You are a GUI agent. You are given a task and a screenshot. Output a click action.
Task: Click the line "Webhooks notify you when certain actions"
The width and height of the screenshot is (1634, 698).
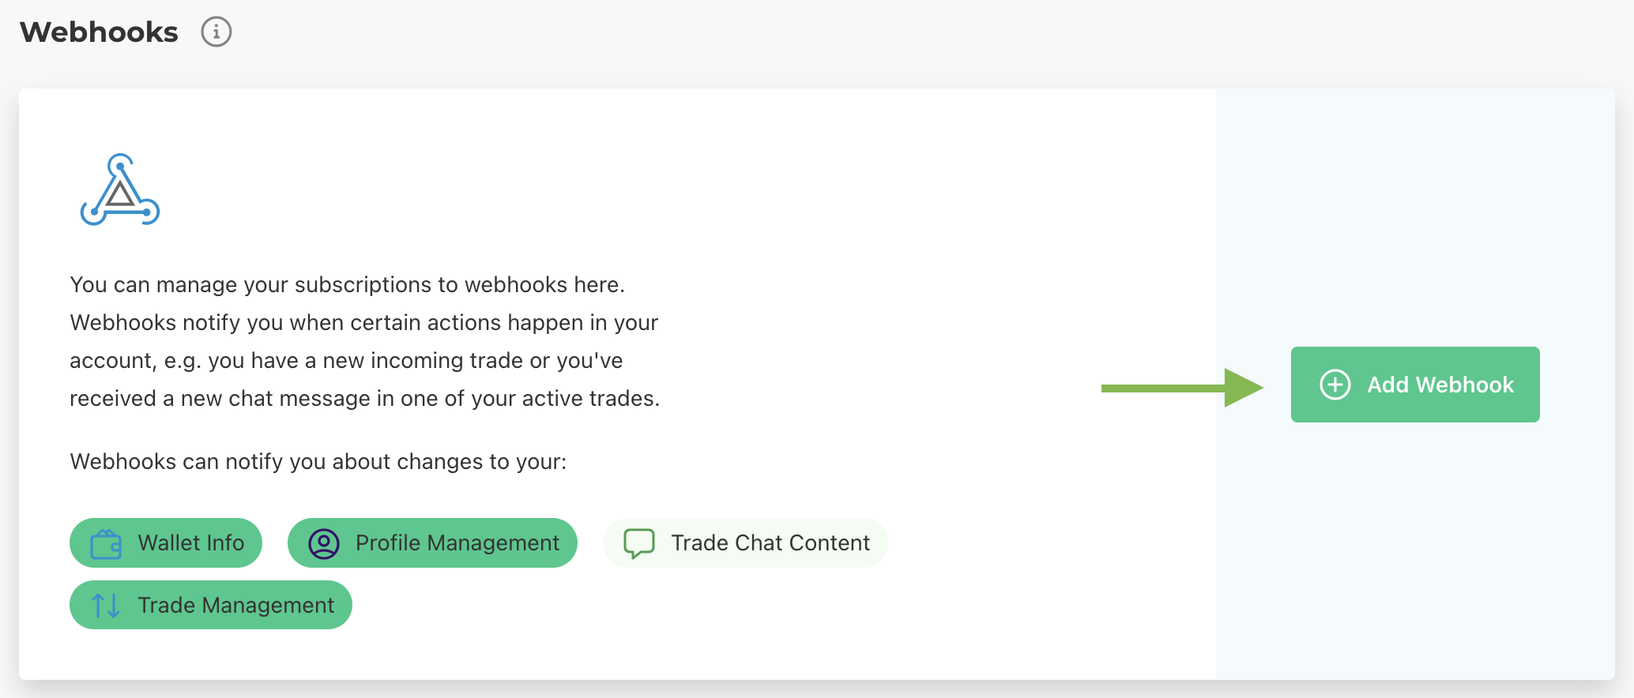tap(363, 323)
